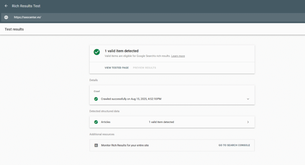The width and height of the screenshot is (305, 165).
Task: Click the Test results heading
Action: tap(14, 29)
